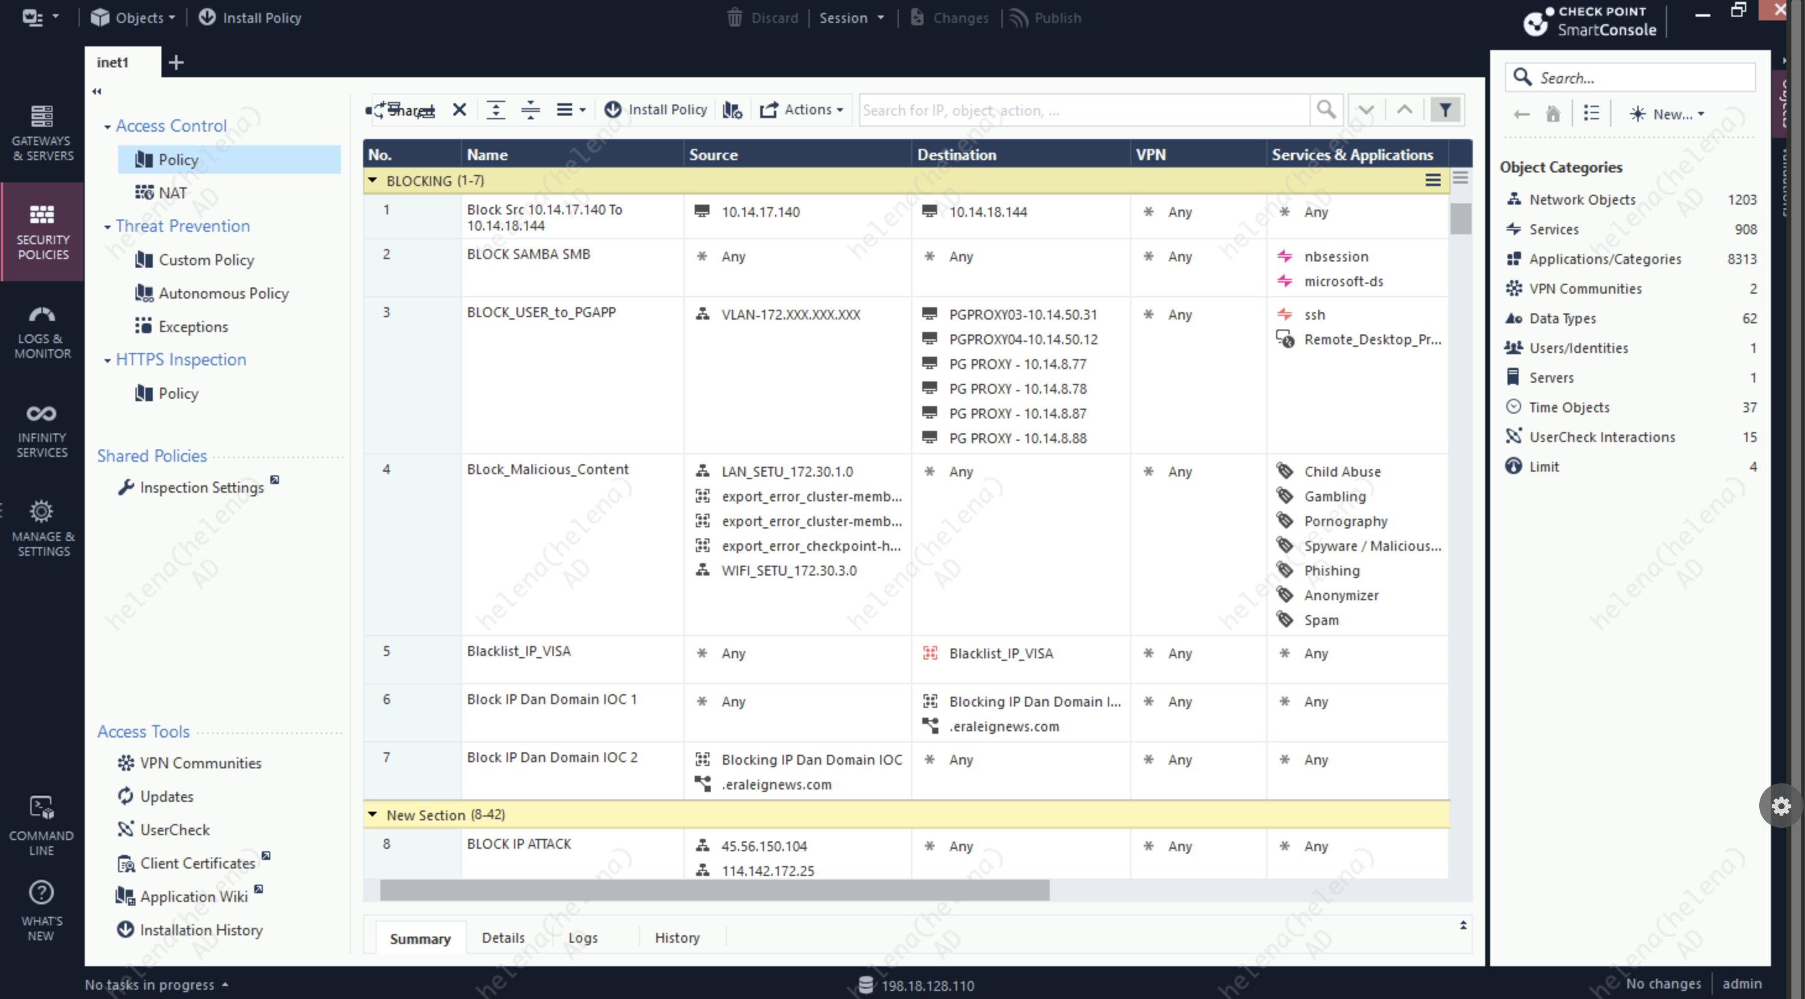Click the filter funnel icon
The image size is (1805, 999).
click(x=1445, y=110)
